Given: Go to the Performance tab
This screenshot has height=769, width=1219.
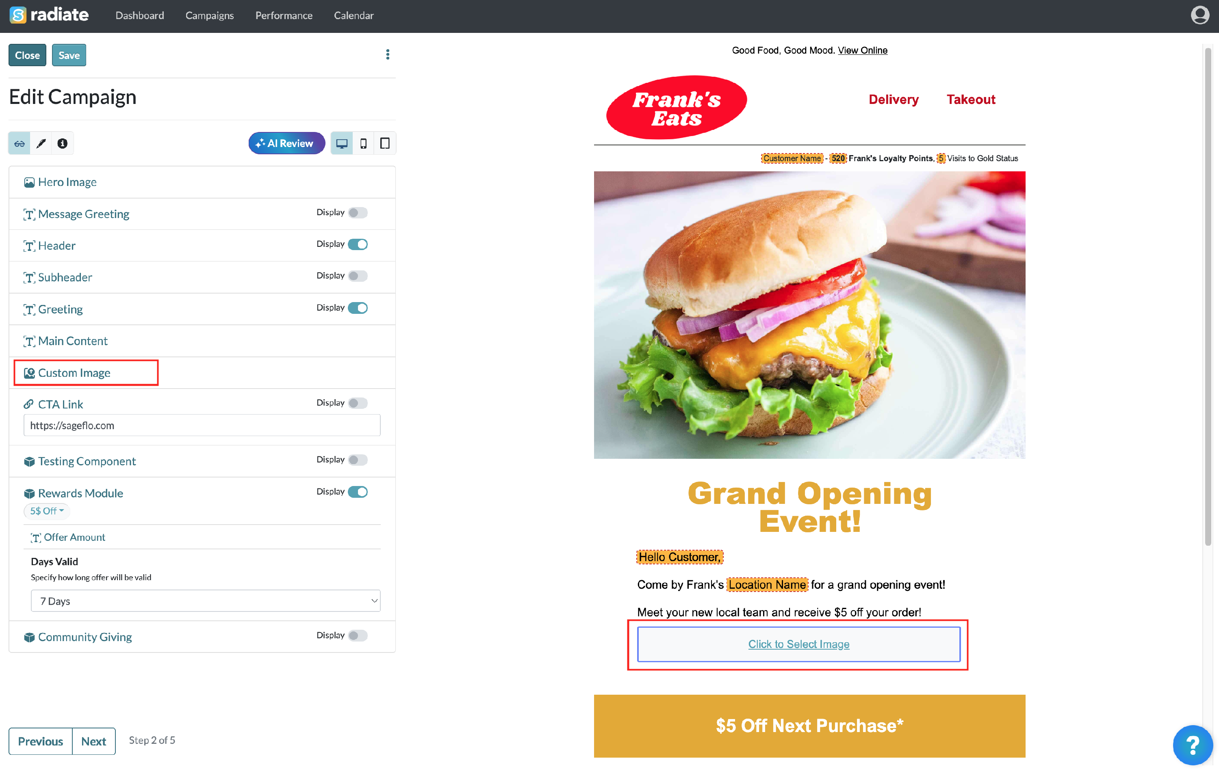Looking at the screenshot, I should (284, 16).
